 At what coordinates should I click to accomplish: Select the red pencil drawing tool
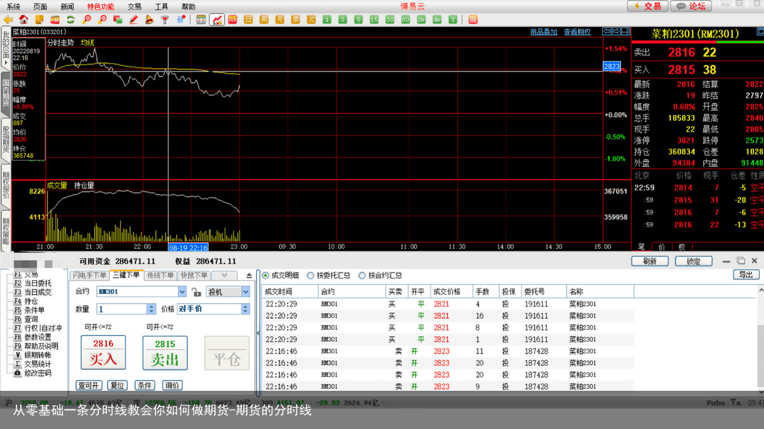tap(134, 20)
